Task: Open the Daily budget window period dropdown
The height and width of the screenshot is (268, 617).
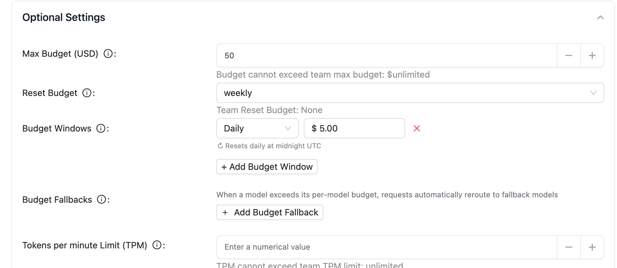Action: 257,128
